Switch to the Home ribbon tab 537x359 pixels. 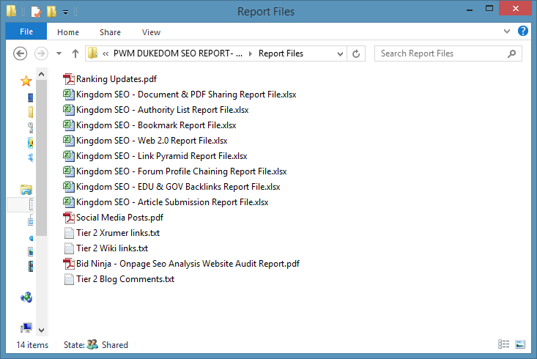[x=68, y=32]
